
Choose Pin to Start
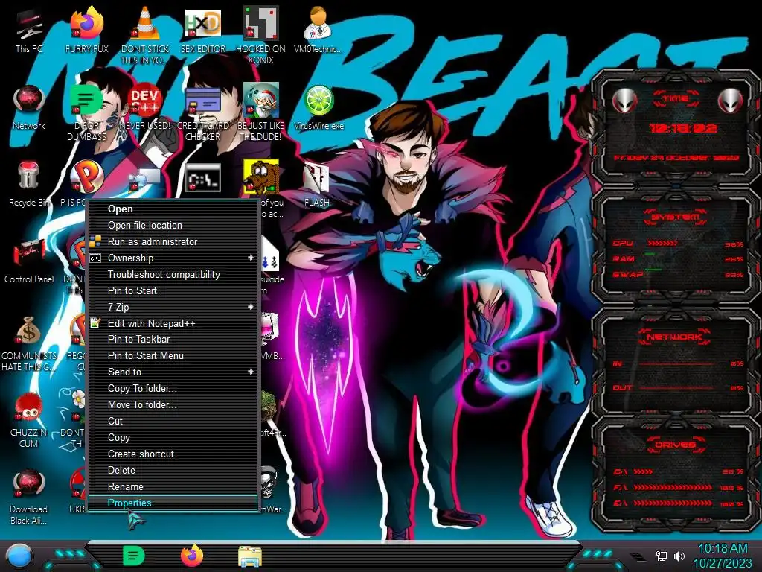(173, 290)
